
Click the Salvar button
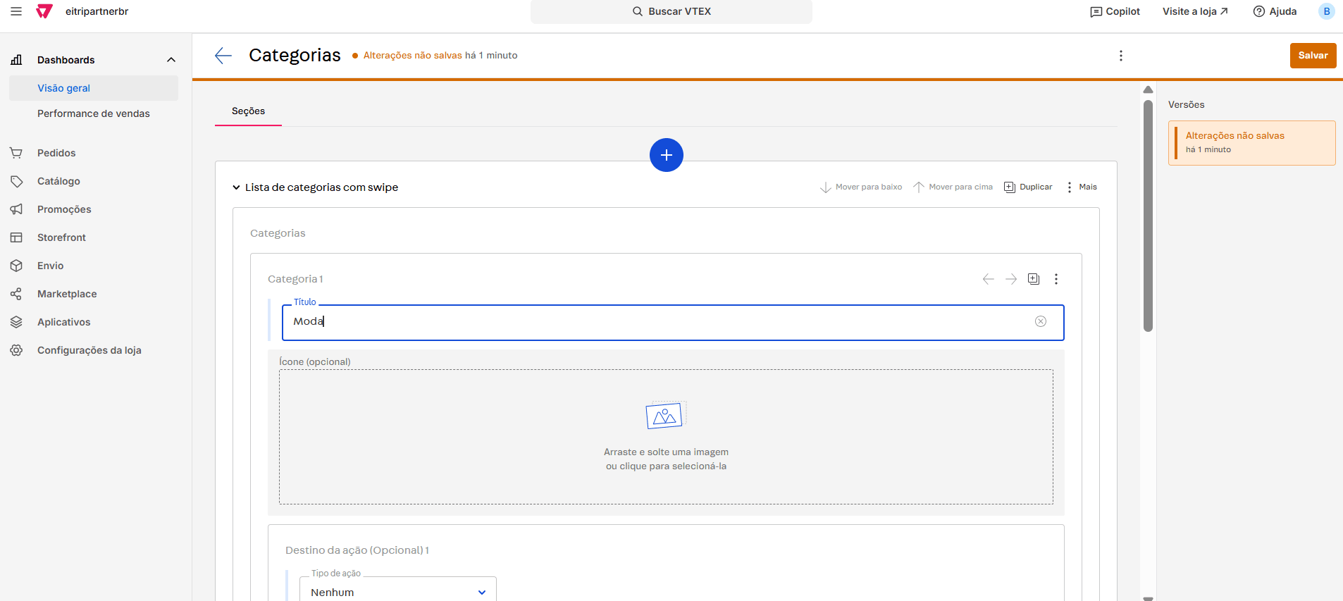(x=1312, y=56)
